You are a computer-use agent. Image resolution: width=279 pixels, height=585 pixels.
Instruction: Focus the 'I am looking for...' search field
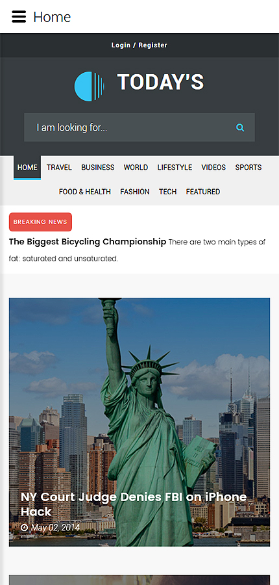point(139,127)
